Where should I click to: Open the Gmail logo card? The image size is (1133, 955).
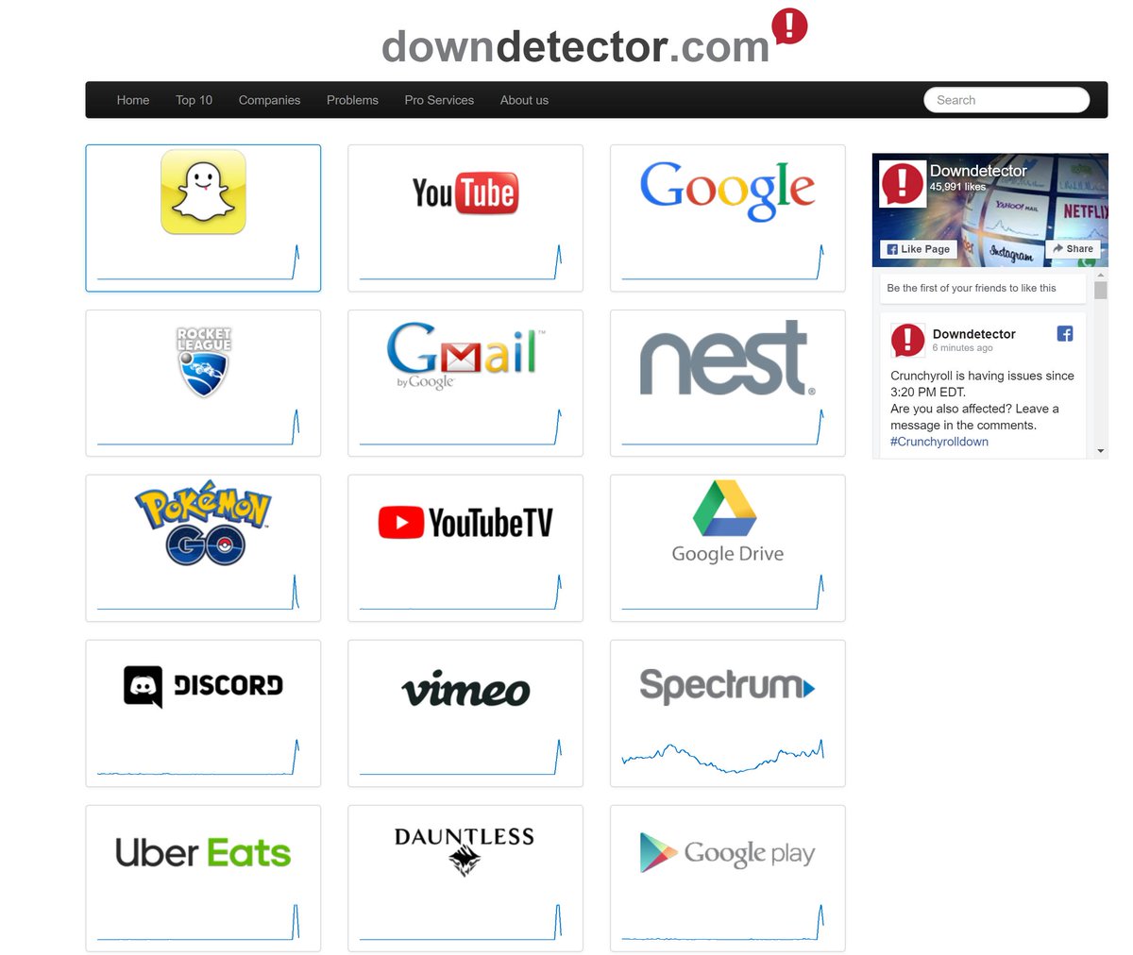465,383
